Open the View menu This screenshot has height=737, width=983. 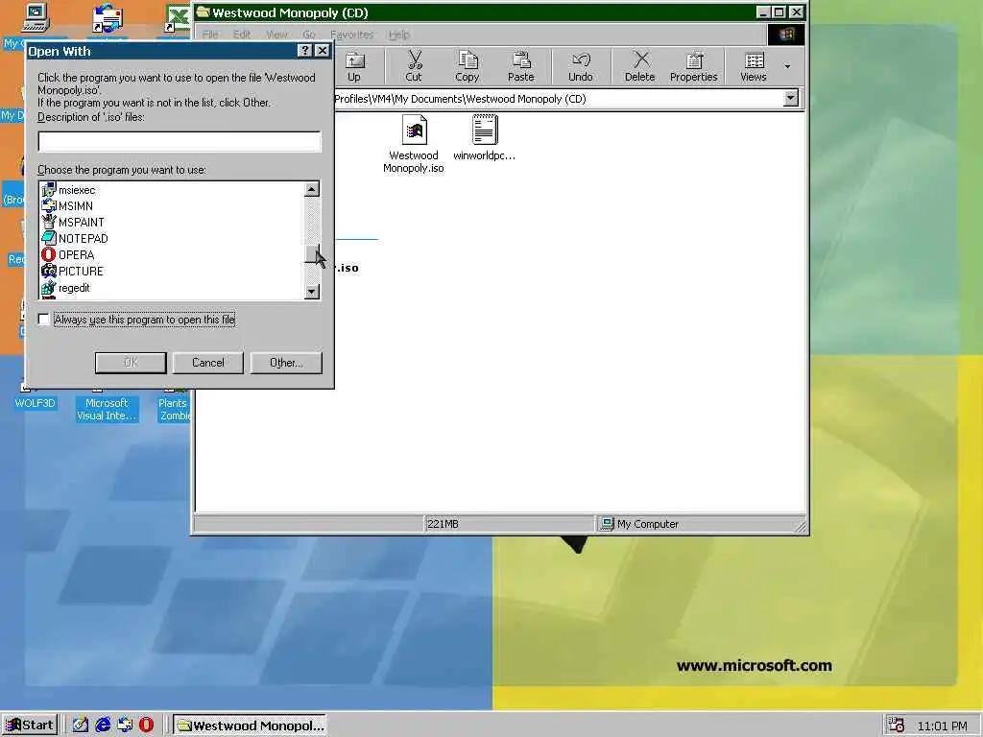point(276,35)
